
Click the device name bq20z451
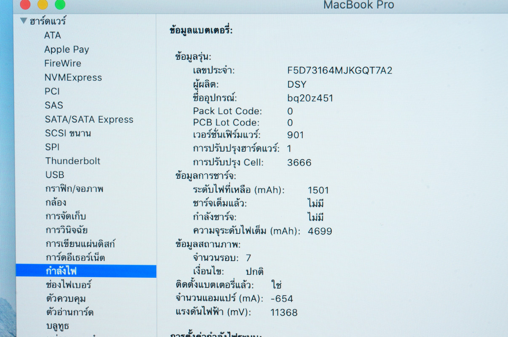click(x=310, y=98)
